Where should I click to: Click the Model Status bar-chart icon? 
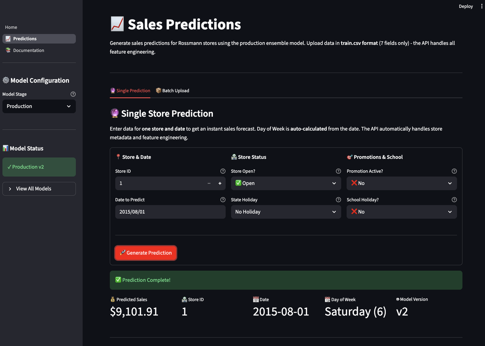(5, 148)
